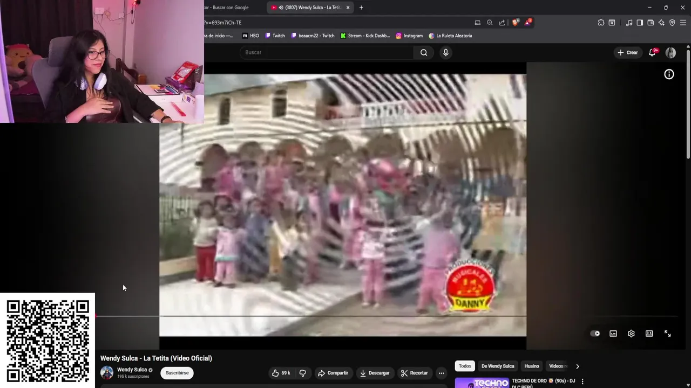Open more actions ellipsis below video

[441, 373]
